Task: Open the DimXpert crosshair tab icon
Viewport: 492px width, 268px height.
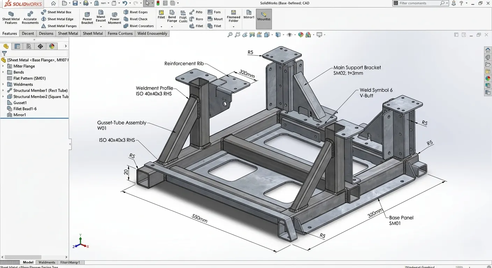Action: click(40, 46)
